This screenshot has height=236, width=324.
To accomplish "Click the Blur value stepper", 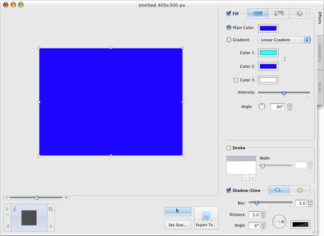I will coord(310,203).
